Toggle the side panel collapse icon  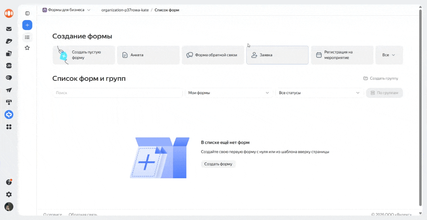tap(27, 13)
